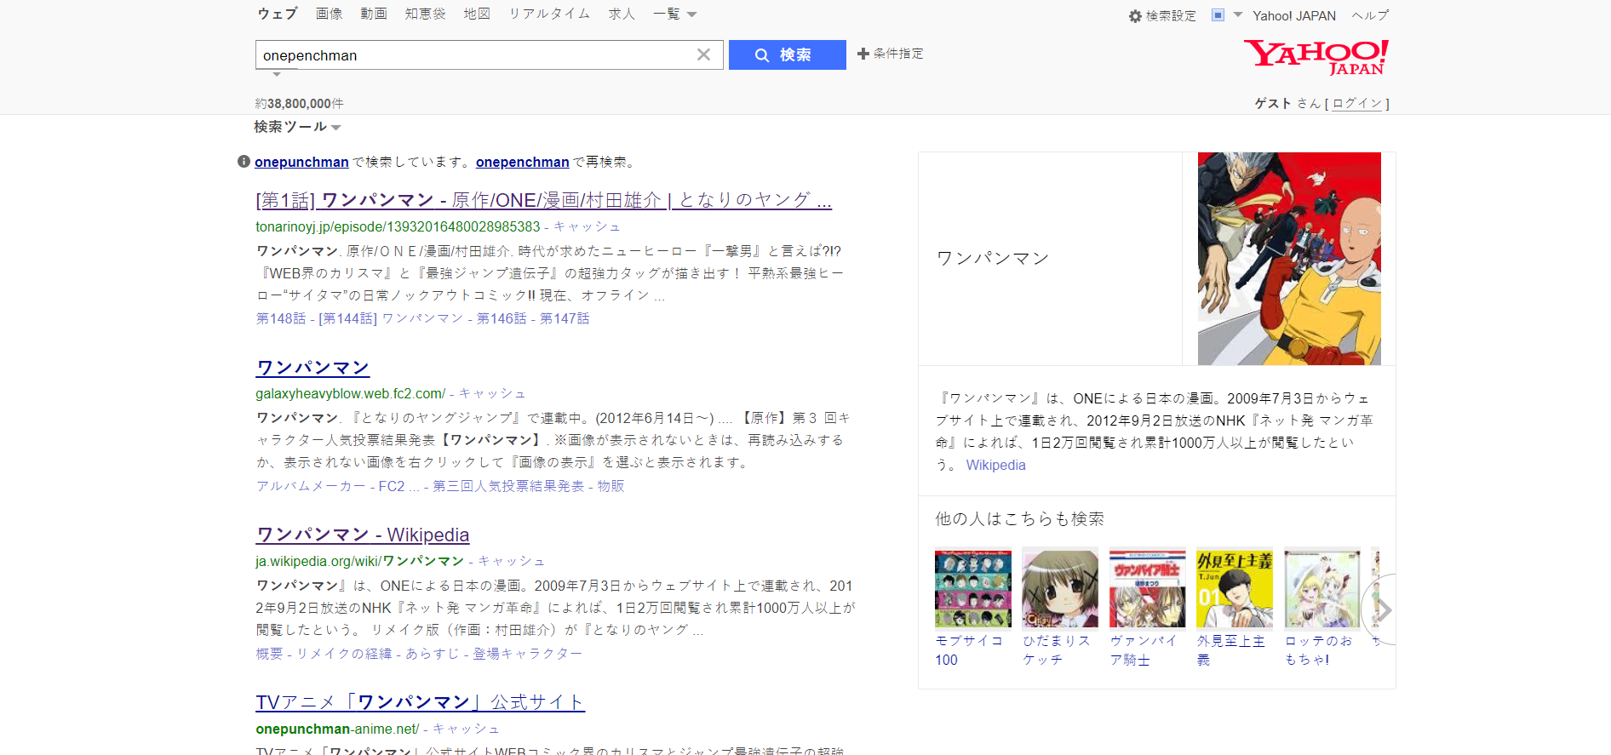Switch to the 画像 tab
Screen dimensions: 1611x755
click(x=329, y=14)
